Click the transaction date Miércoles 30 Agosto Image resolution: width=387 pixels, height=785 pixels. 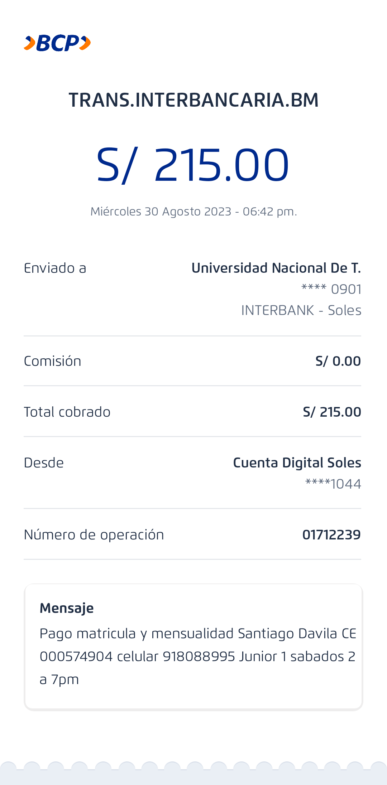pyautogui.click(x=193, y=212)
